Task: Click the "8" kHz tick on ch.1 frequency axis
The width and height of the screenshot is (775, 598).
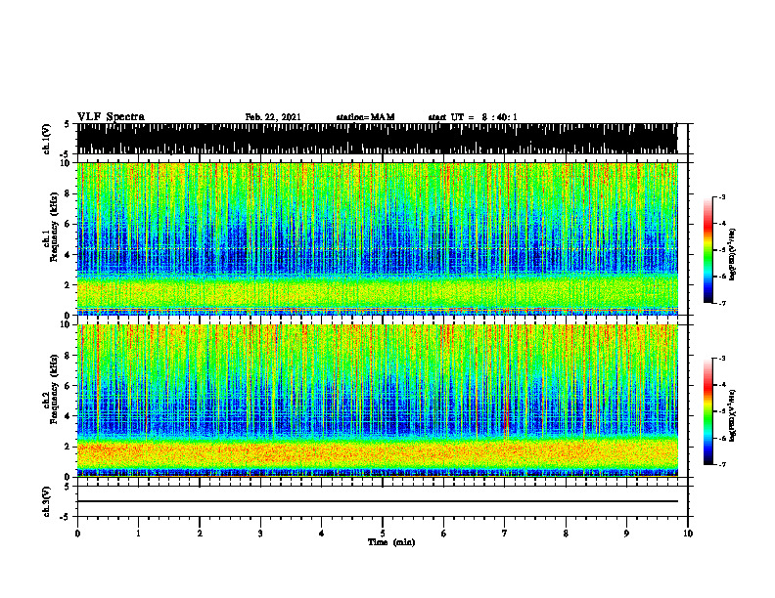Action: [x=68, y=193]
